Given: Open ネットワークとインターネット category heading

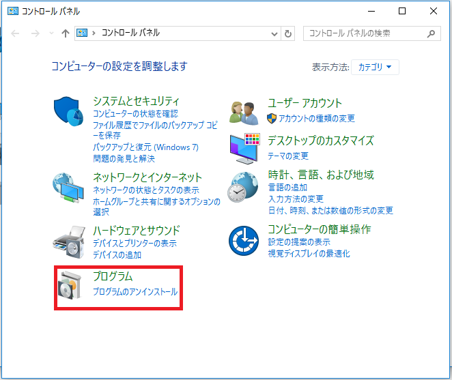Looking at the screenshot, I should point(147,177).
